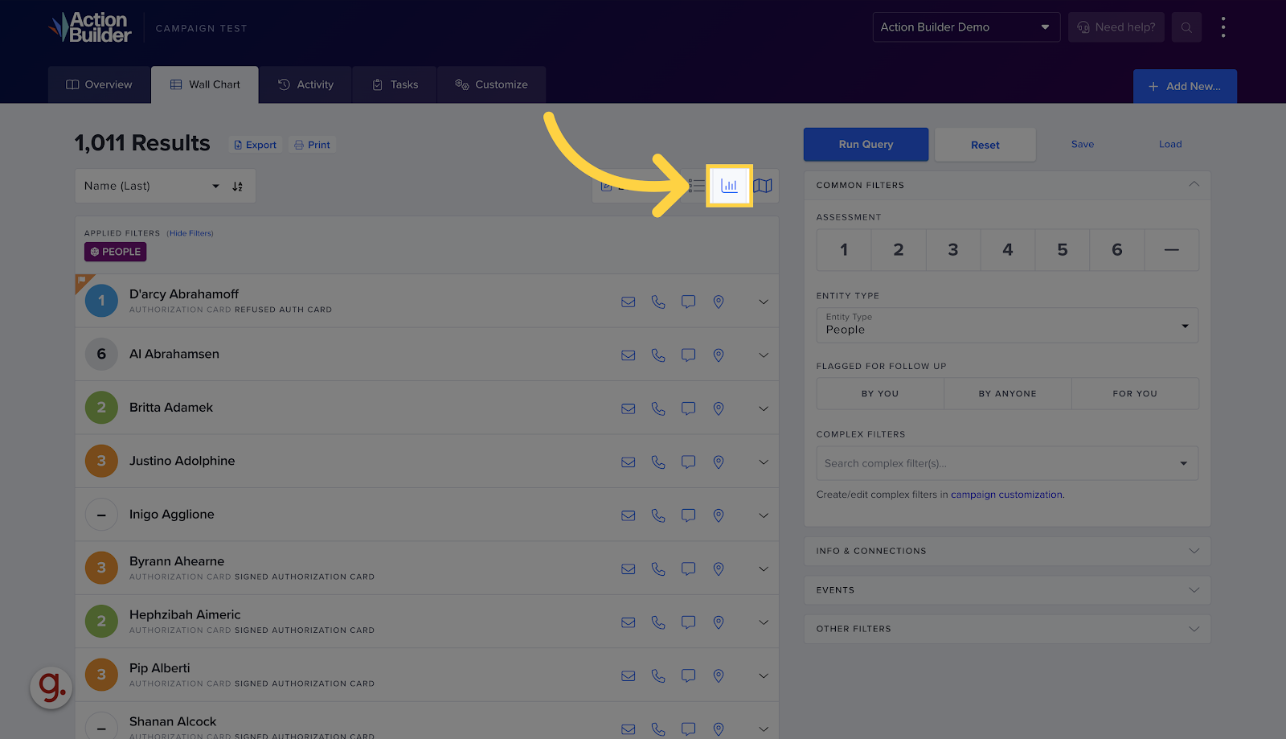Open the Entity Type dropdown
Screen dimensions: 1286x739
point(1007,325)
